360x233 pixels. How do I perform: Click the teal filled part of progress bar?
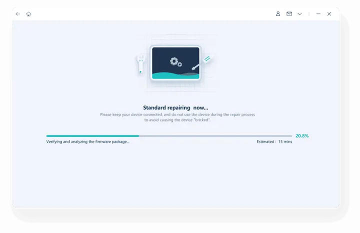coord(92,135)
